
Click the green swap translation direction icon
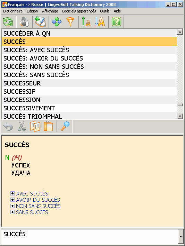coord(8,22)
